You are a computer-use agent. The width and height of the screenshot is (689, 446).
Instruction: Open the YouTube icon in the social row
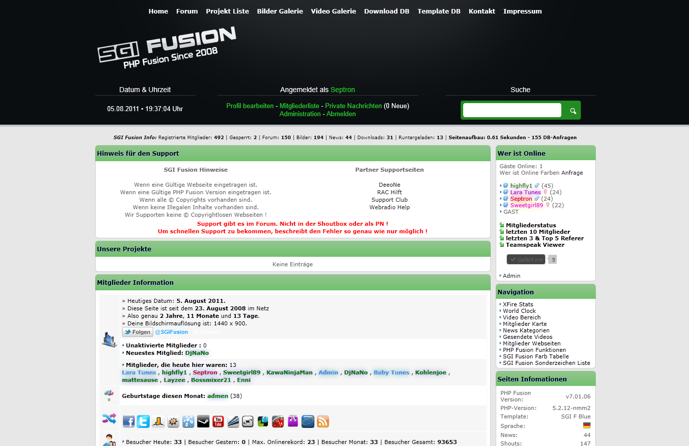click(218, 421)
